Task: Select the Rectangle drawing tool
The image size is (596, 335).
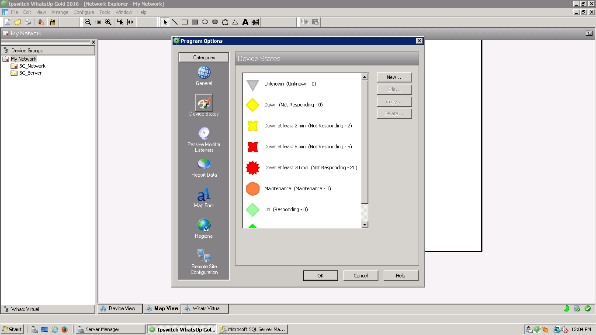Action: tap(185, 22)
